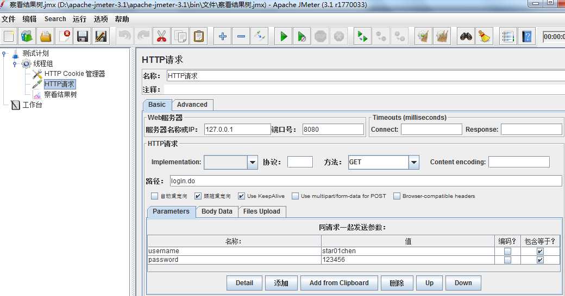This screenshot has height=296, width=565.
Task: Click the Cut scissors icon
Action: click(x=162, y=36)
